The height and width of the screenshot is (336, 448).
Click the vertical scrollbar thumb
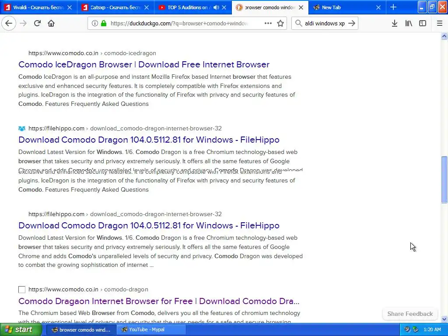pos(444,179)
